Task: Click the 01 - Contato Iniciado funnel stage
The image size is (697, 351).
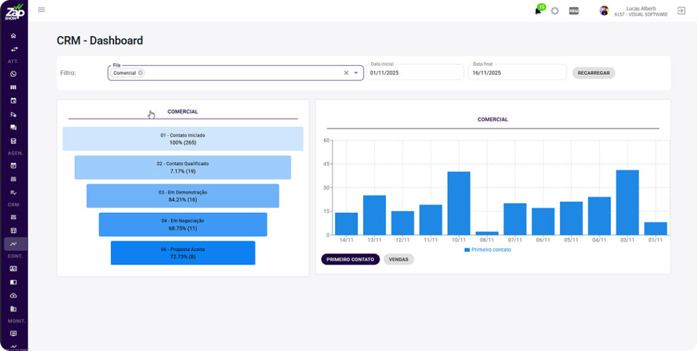Action: click(182, 139)
